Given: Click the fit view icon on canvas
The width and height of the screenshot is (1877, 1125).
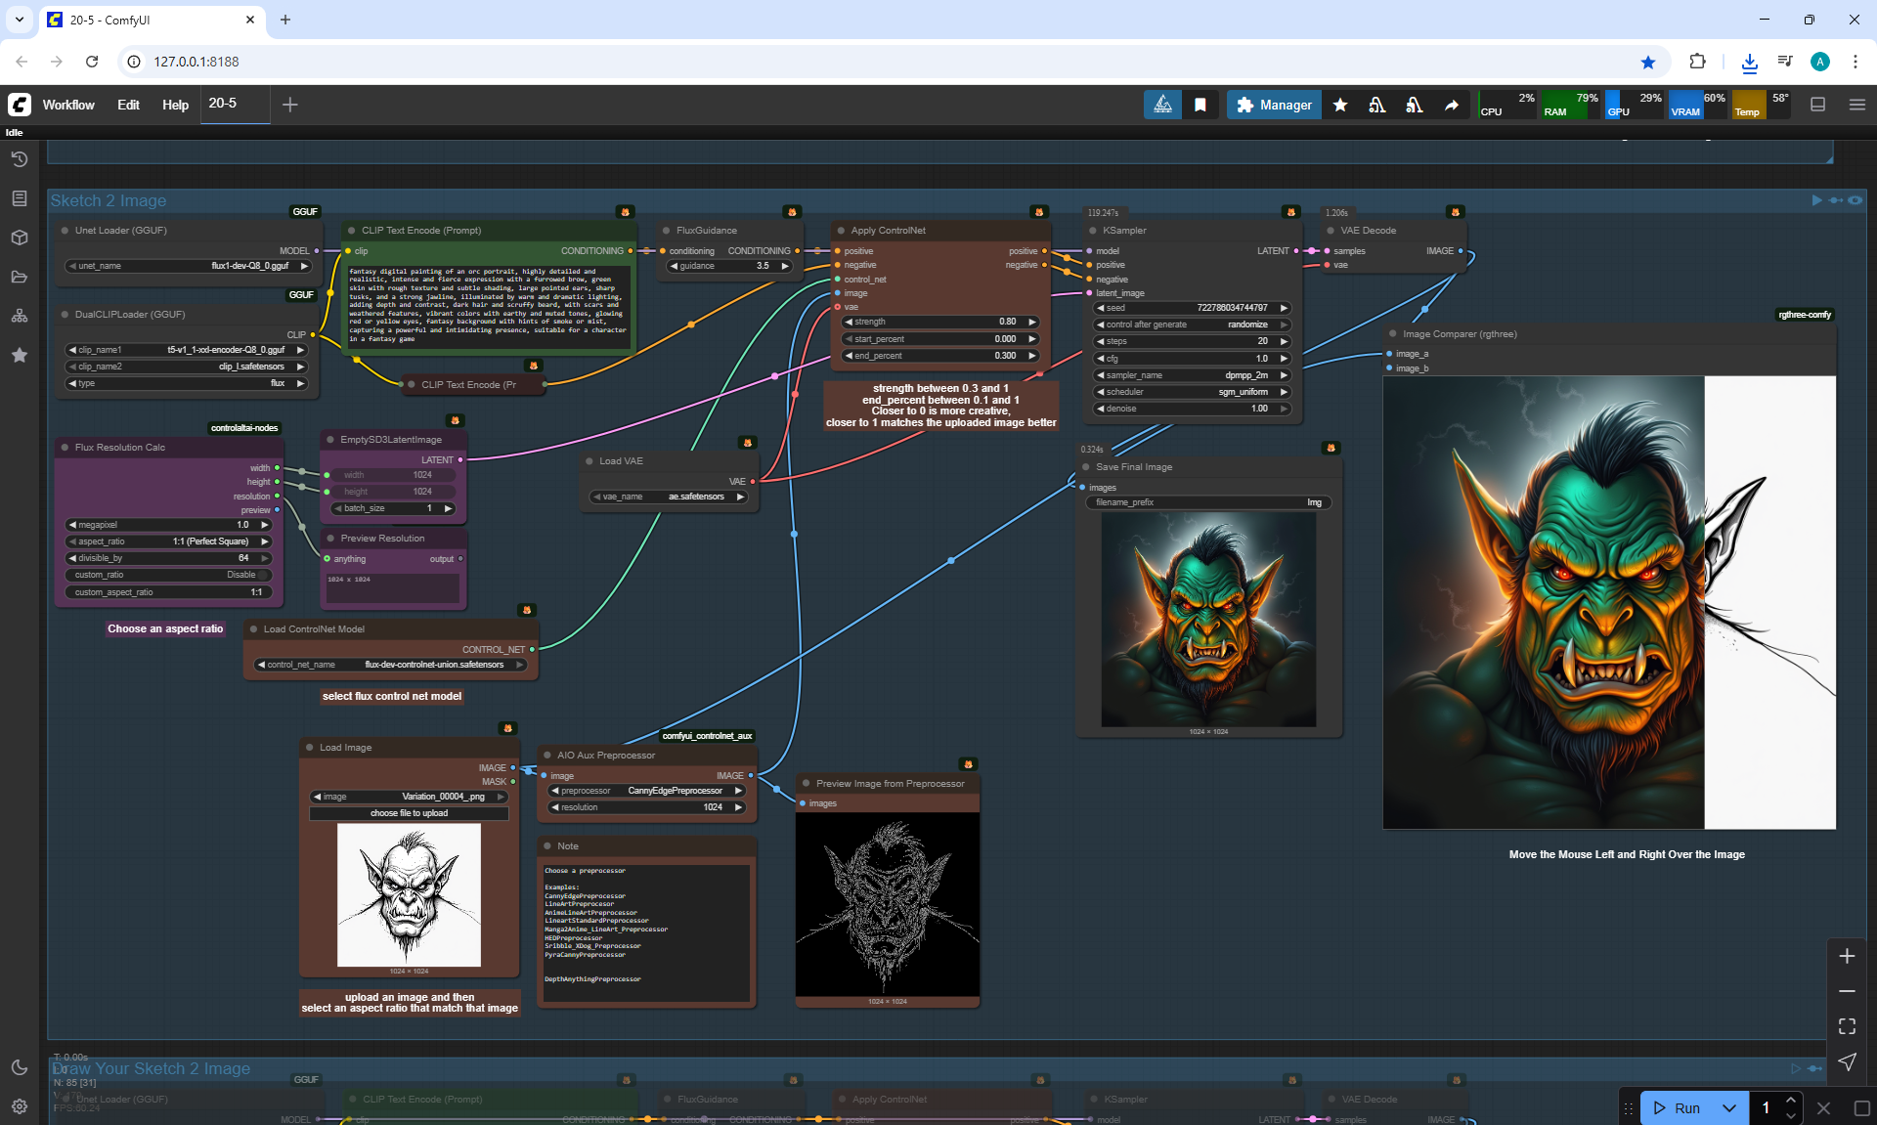Looking at the screenshot, I should pyautogui.click(x=1847, y=1026).
